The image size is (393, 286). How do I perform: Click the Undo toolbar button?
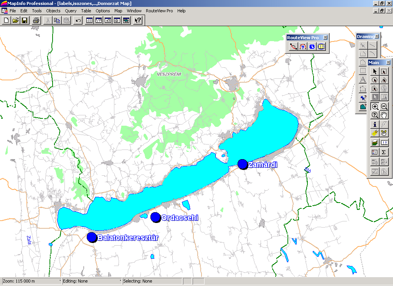(x=78, y=20)
